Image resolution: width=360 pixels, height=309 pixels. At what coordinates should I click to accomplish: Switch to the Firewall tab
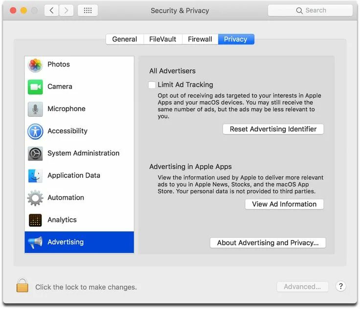(x=200, y=39)
